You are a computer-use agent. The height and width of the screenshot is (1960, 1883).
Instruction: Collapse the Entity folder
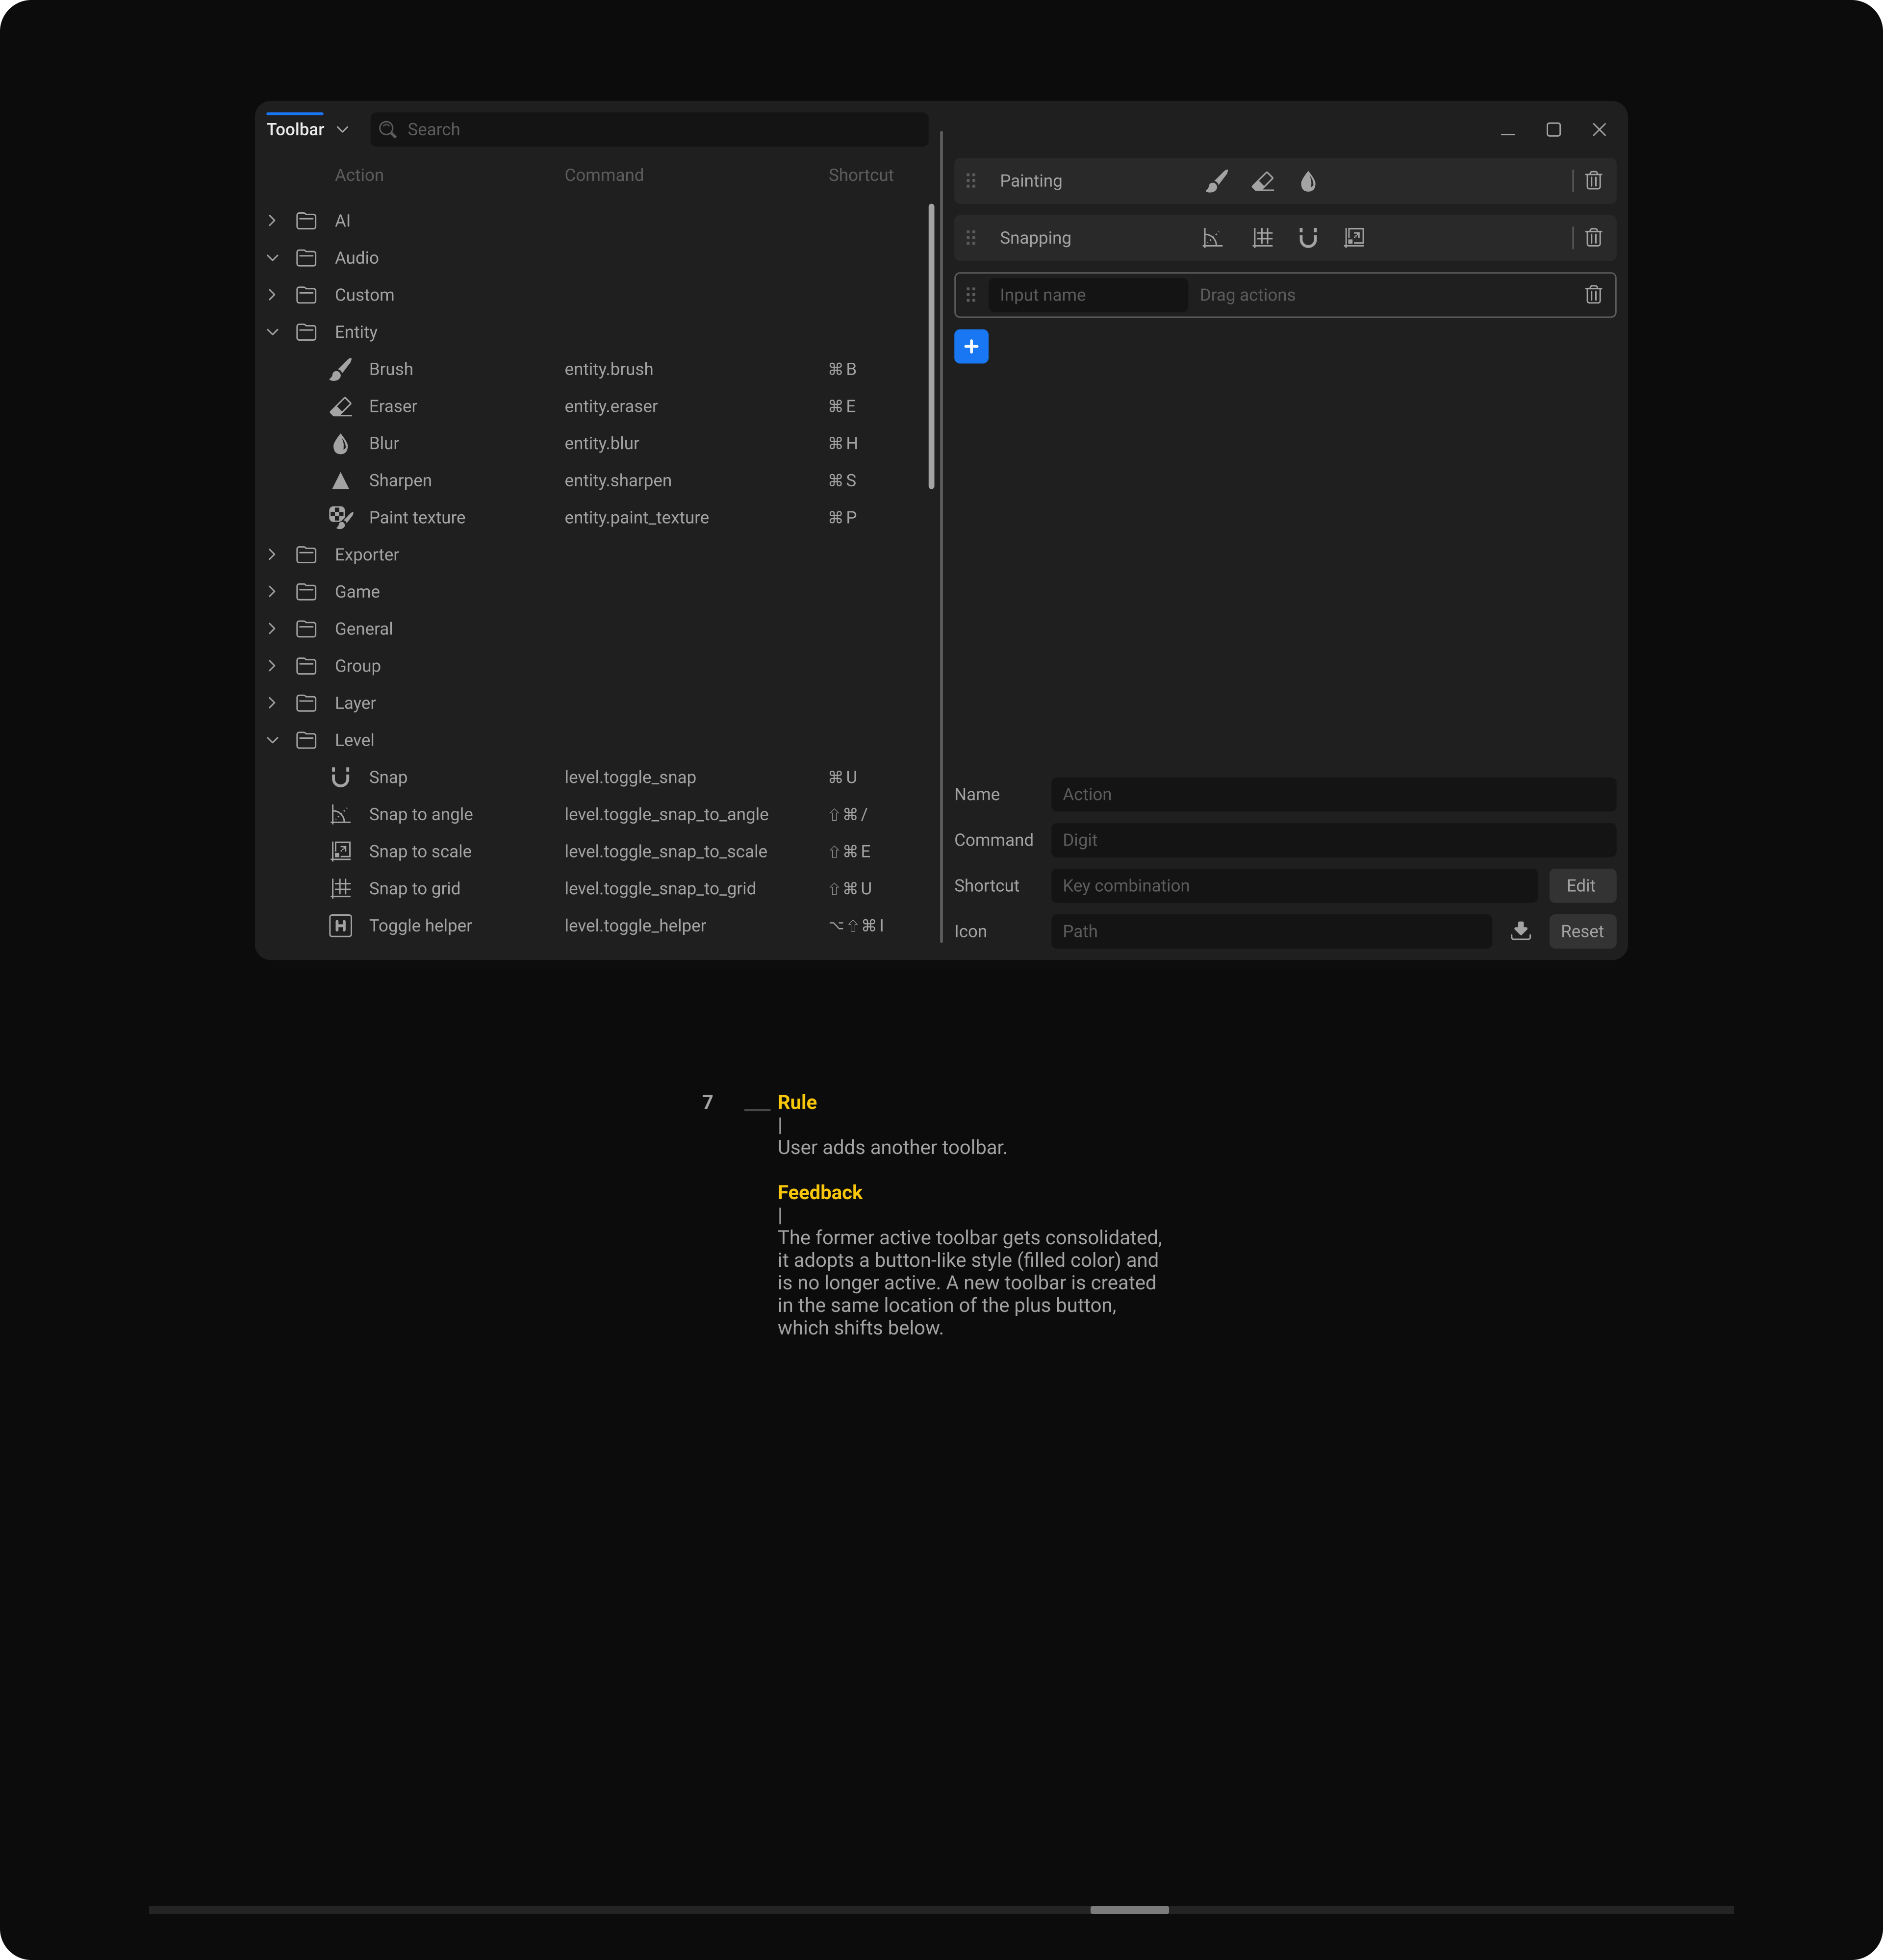pyautogui.click(x=272, y=332)
